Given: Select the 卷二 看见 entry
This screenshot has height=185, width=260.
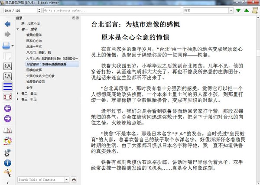Looking at the screenshot, I should tap(29, 94).
